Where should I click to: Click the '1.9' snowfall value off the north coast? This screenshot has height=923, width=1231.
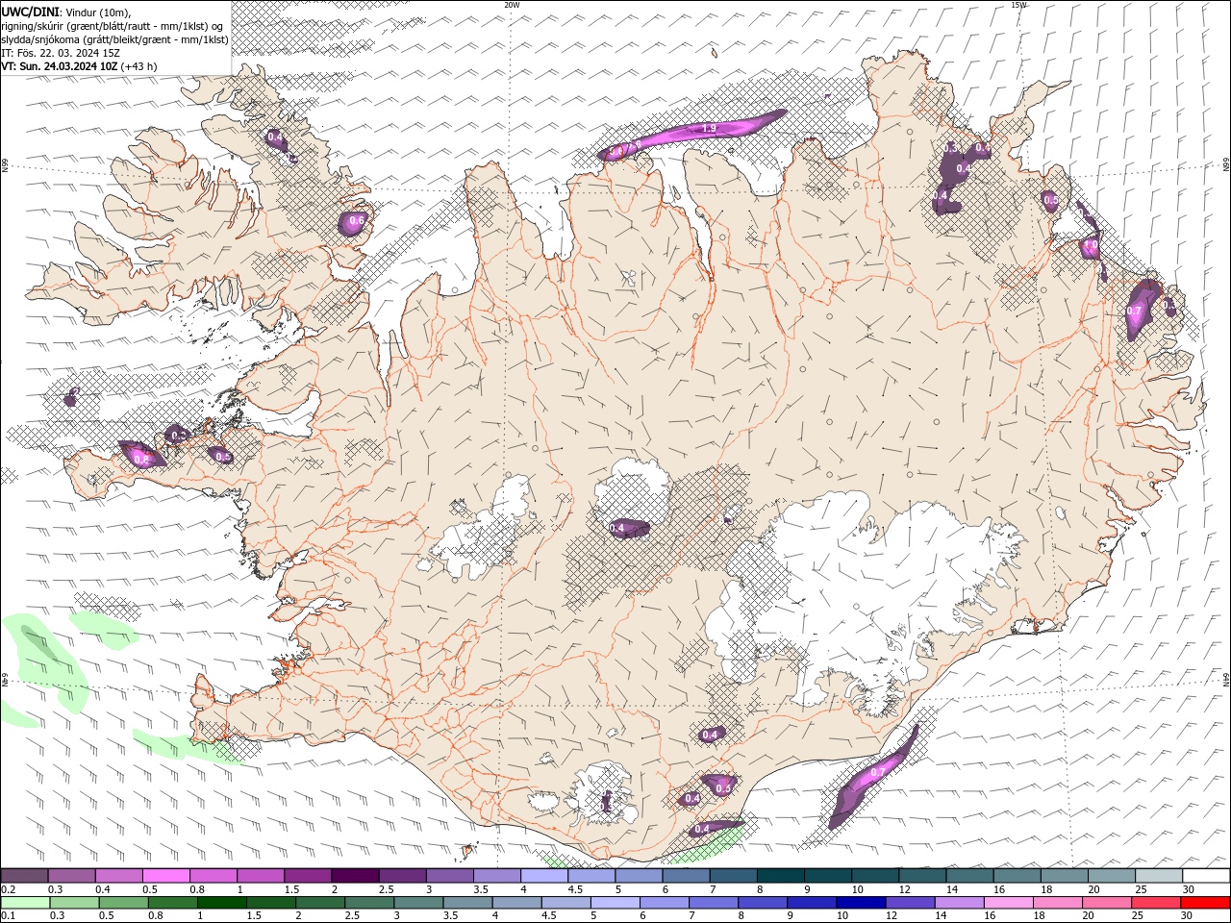tap(710, 128)
